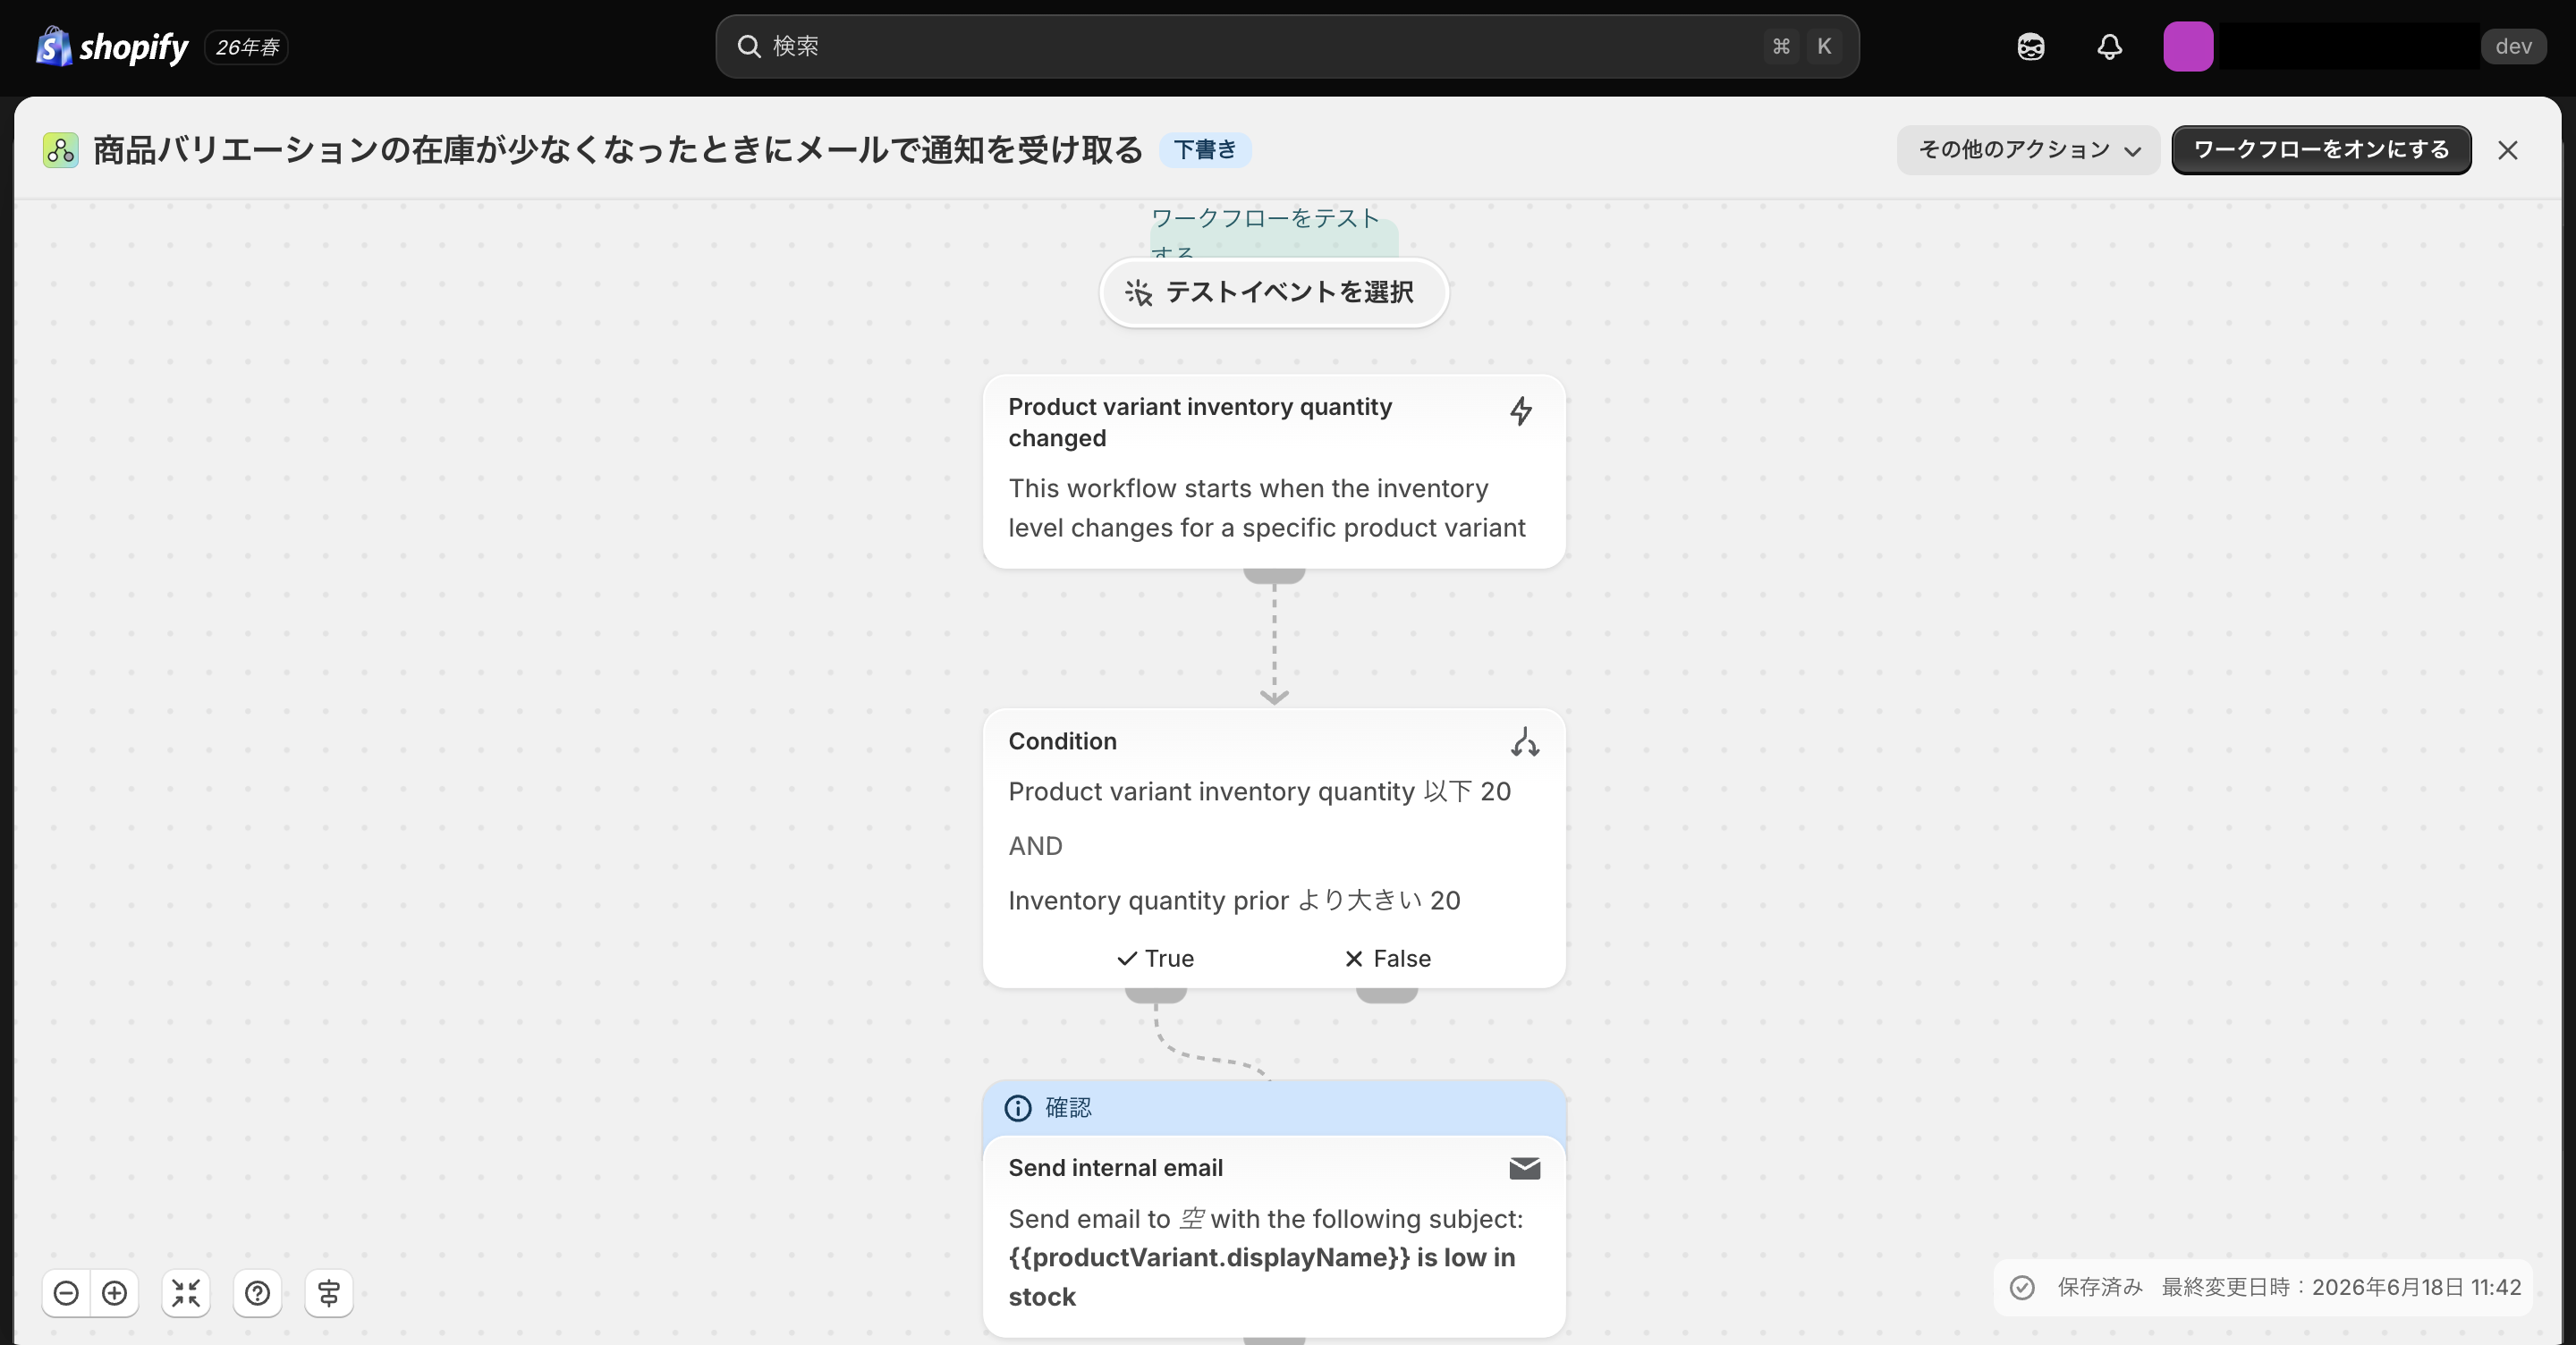
Task: Auto-align workflow steps icon
Action: 329,1293
